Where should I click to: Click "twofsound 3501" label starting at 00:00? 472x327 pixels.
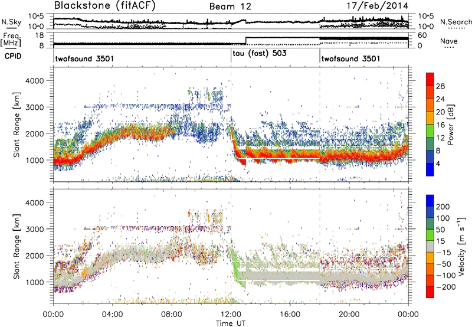point(84,58)
